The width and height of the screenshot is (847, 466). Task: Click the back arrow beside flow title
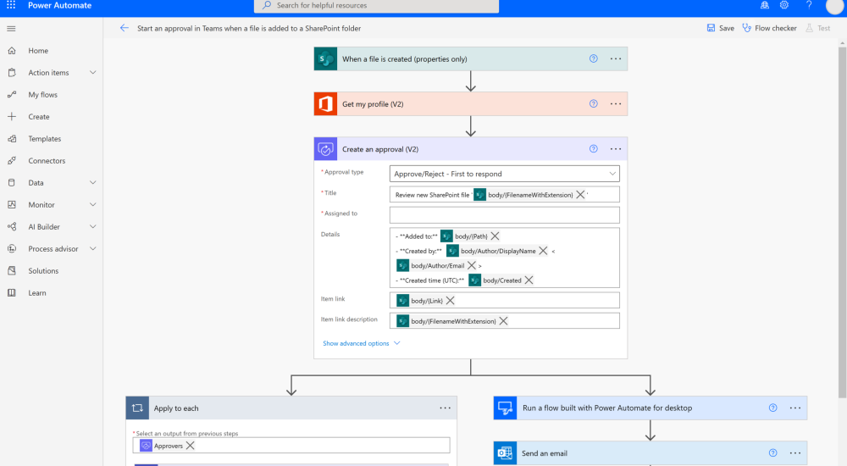(125, 28)
